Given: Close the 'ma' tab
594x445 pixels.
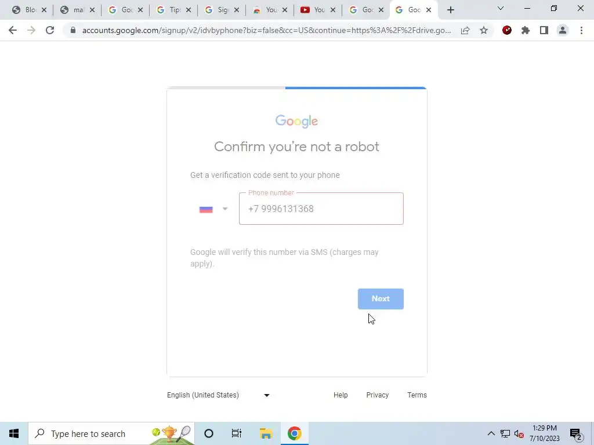Looking at the screenshot, I should pos(92,10).
